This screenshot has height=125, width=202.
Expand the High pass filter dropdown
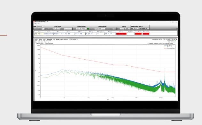pos(57,29)
